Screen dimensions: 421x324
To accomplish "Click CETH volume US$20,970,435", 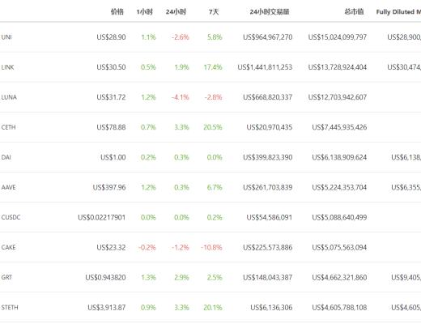I will pyautogui.click(x=270, y=127).
